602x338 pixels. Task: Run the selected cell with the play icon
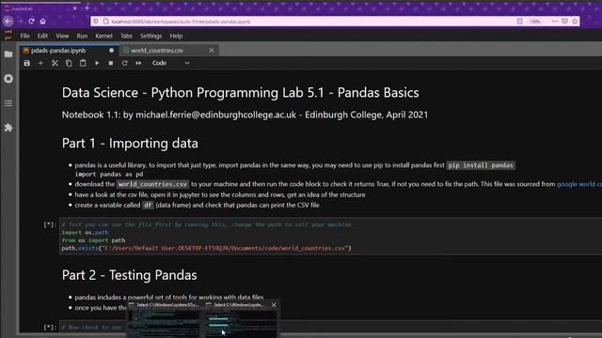(x=97, y=63)
